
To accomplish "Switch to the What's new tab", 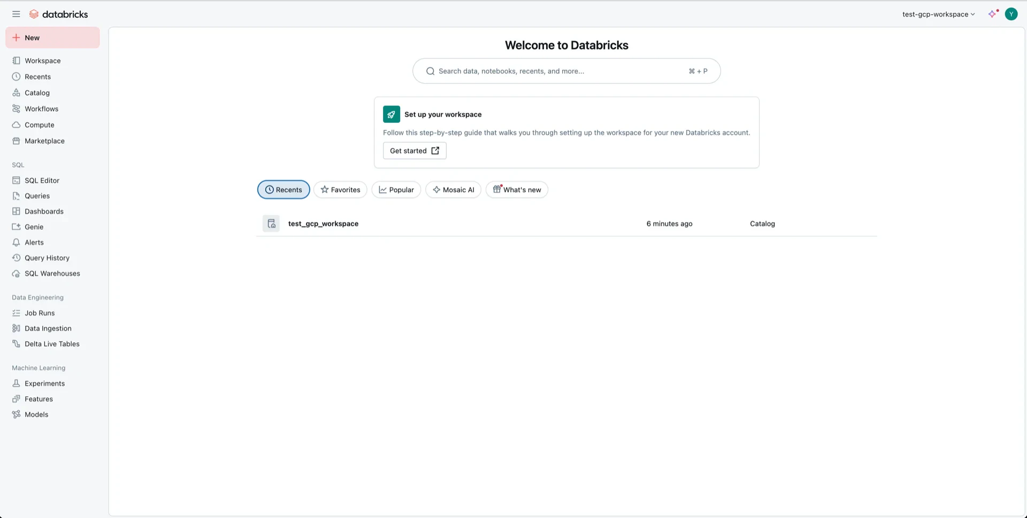I will tap(517, 190).
